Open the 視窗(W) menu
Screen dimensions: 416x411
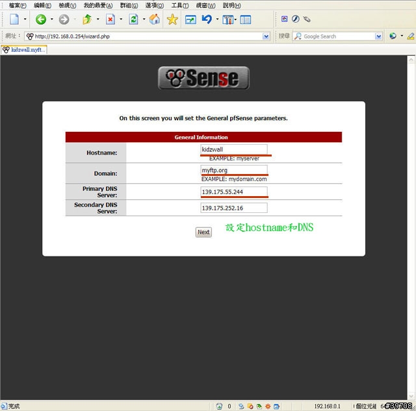[x=205, y=5]
